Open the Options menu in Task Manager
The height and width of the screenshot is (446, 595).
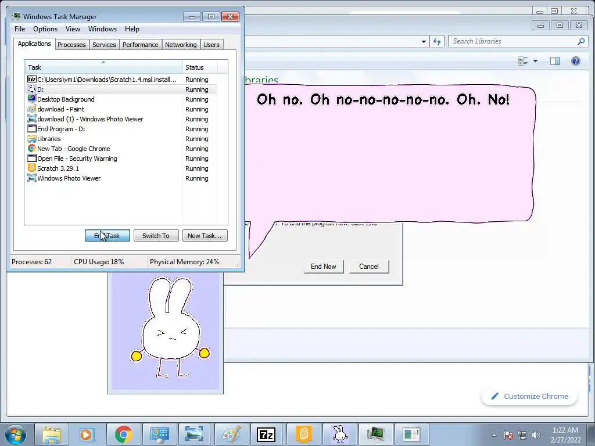click(x=45, y=29)
